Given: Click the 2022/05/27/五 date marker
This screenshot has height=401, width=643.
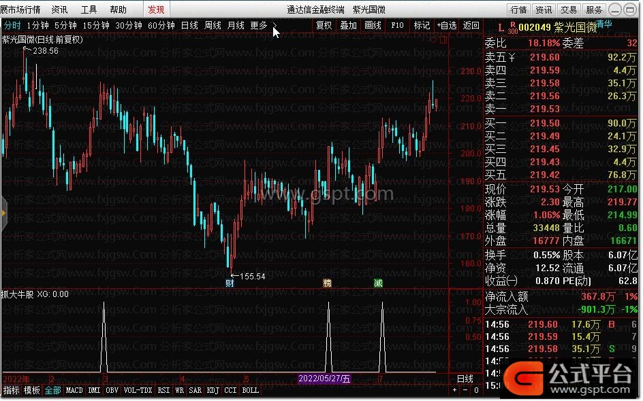Looking at the screenshot, I should click(324, 379).
